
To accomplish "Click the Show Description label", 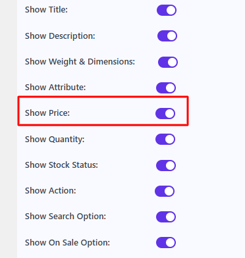I will tap(60, 36).
